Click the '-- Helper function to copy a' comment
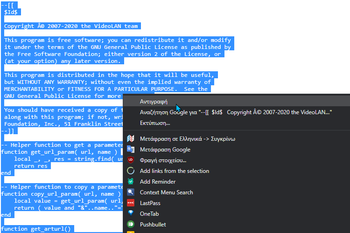This screenshot has width=350, height=233. (62, 187)
